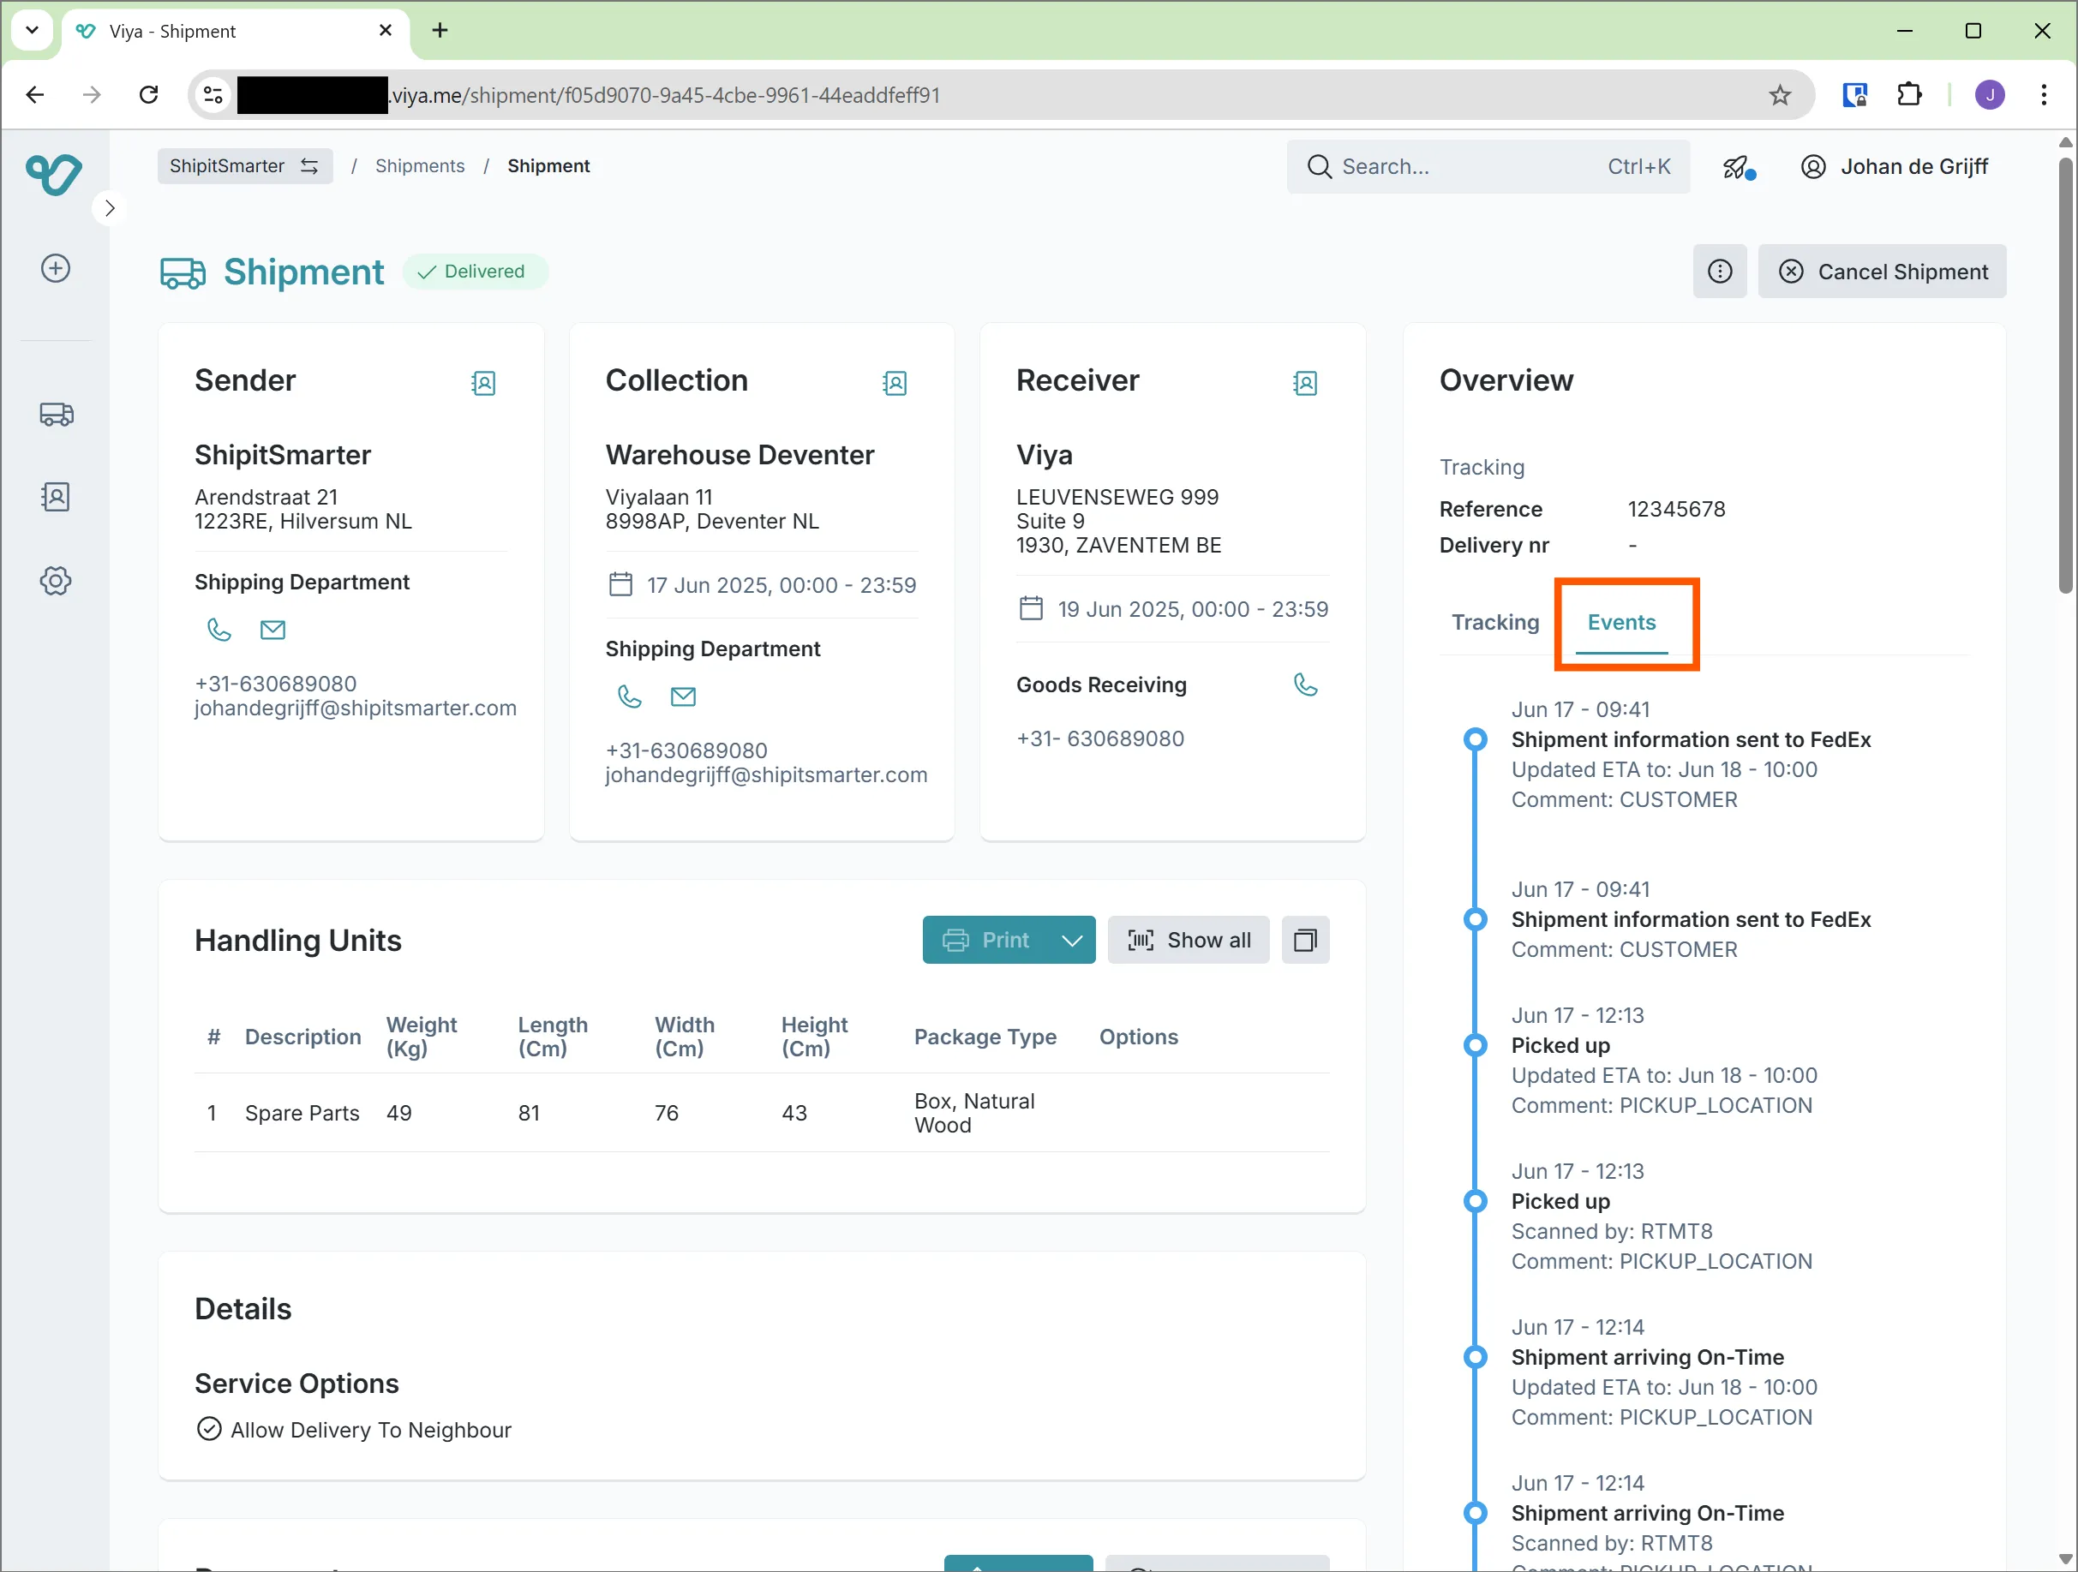The height and width of the screenshot is (1572, 2078).
Task: Open the three-dot options menu near Cancel Shipment
Action: tap(1720, 272)
